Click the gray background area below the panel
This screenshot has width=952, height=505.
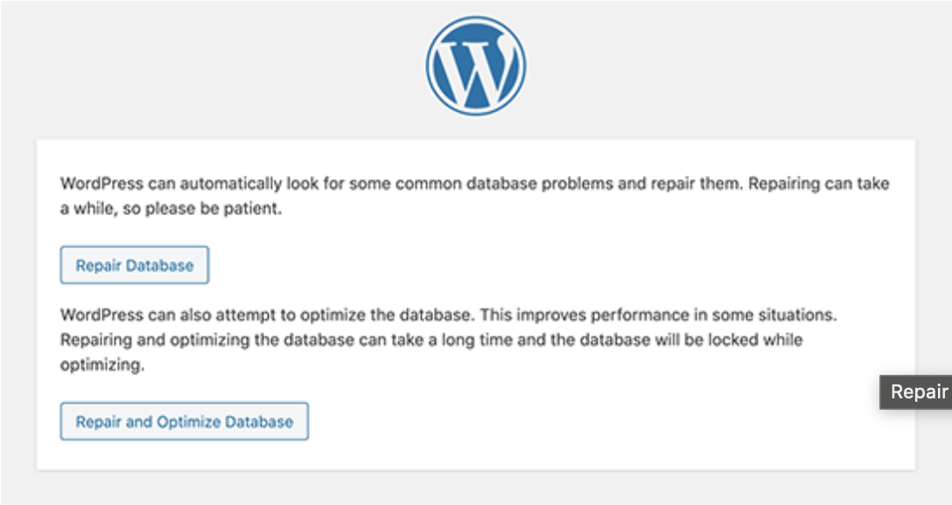(476, 489)
